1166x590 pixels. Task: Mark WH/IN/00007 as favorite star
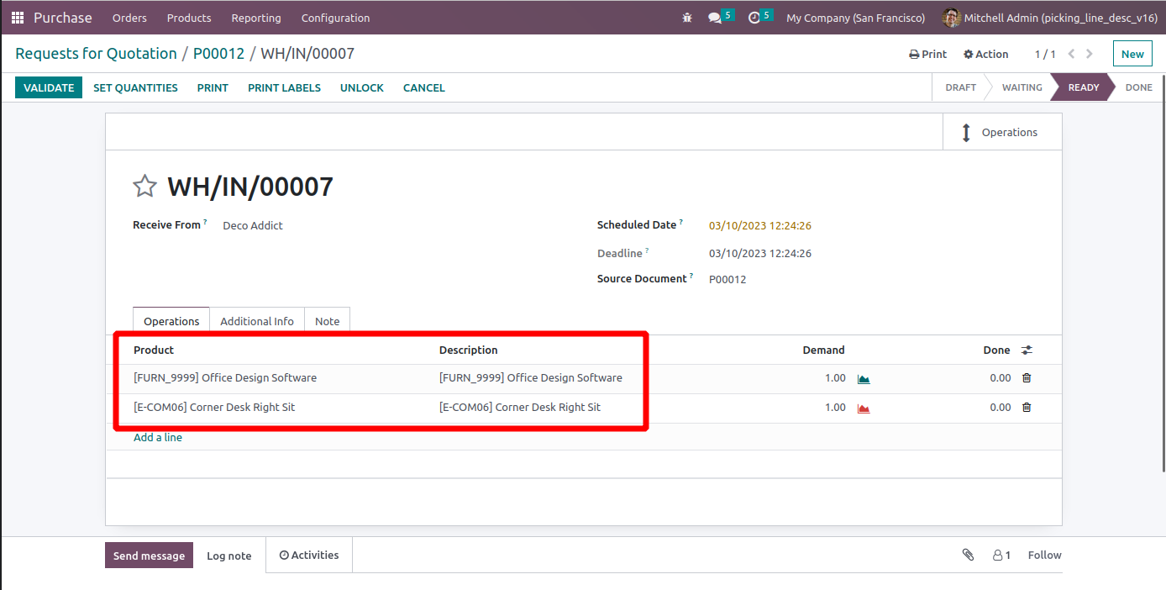pyautogui.click(x=145, y=187)
